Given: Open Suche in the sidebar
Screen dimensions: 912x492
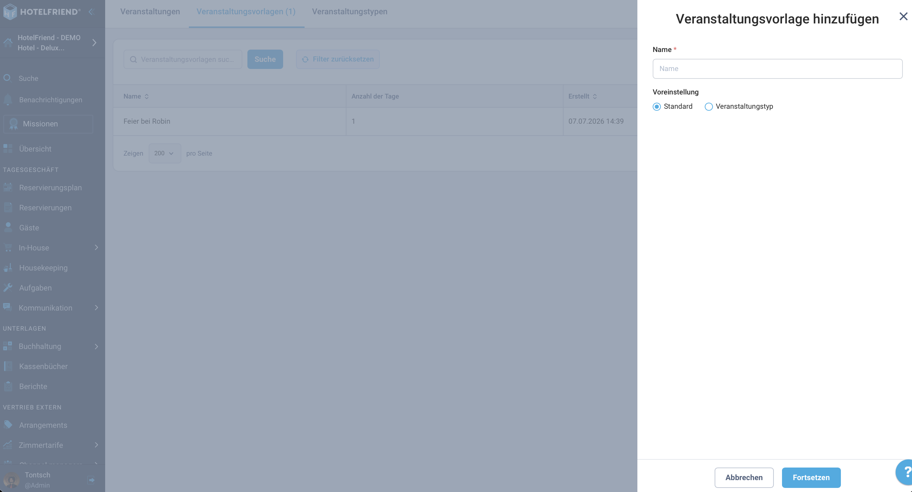Looking at the screenshot, I should [28, 78].
